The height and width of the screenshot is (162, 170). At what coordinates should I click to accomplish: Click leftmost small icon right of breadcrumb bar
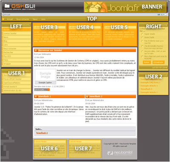click(x=159, y=14)
